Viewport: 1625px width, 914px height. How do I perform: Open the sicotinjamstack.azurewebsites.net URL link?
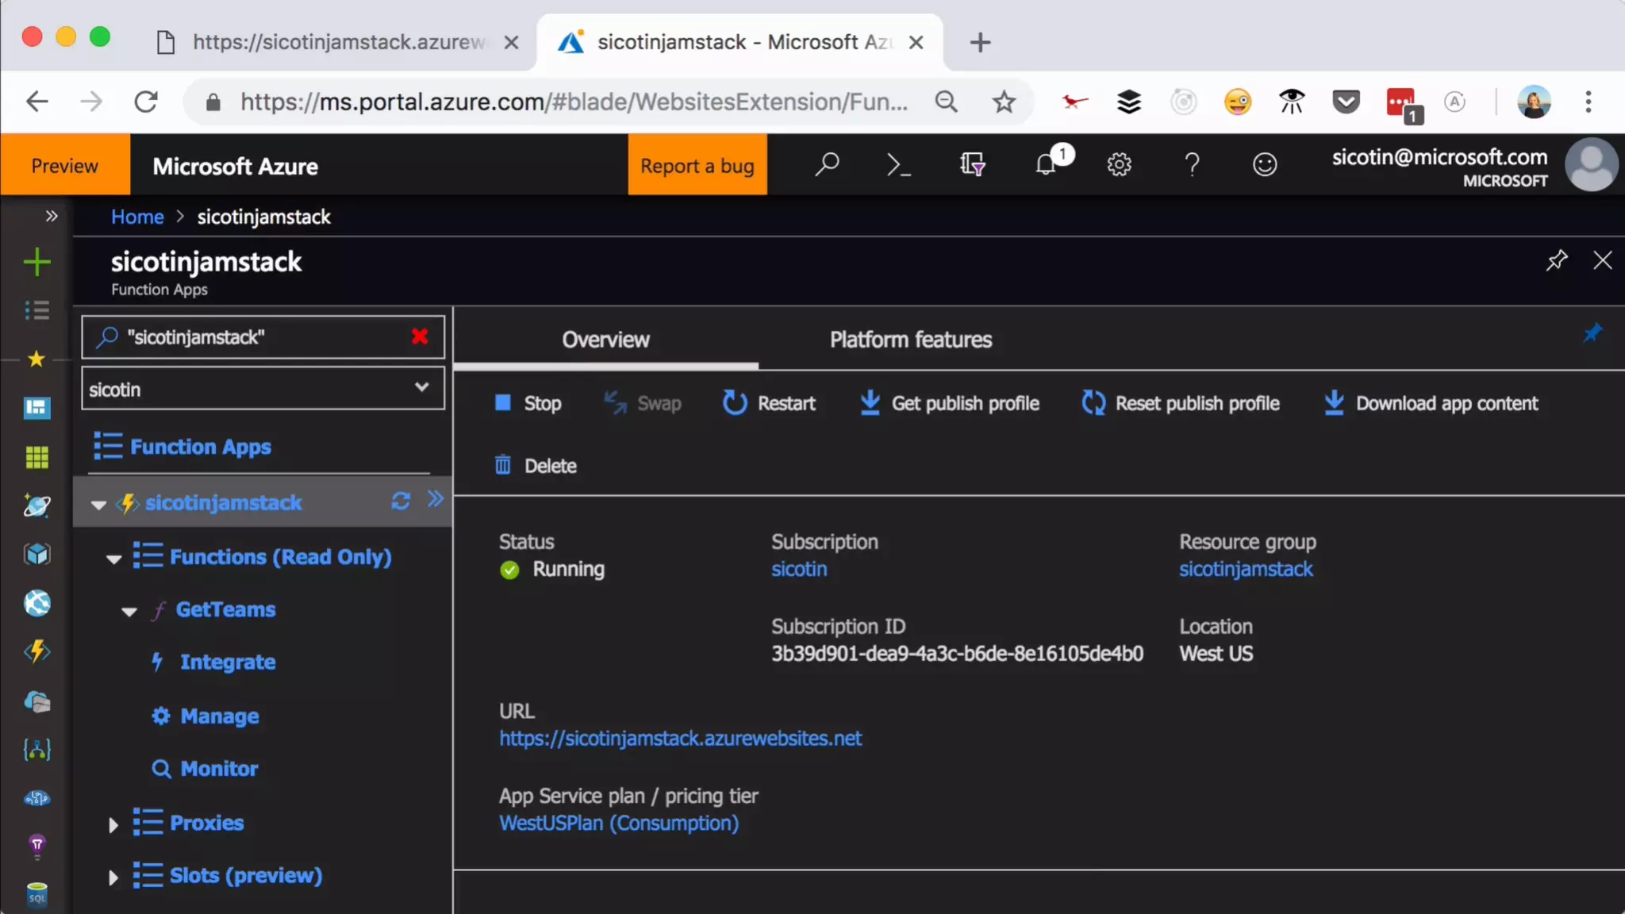click(680, 739)
